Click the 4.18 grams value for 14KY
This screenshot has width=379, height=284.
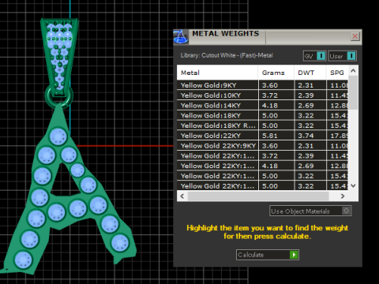pos(270,106)
